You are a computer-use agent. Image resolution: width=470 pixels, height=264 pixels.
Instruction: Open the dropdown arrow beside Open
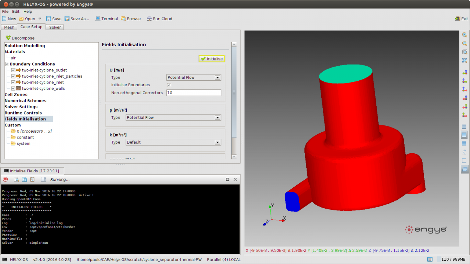point(40,19)
